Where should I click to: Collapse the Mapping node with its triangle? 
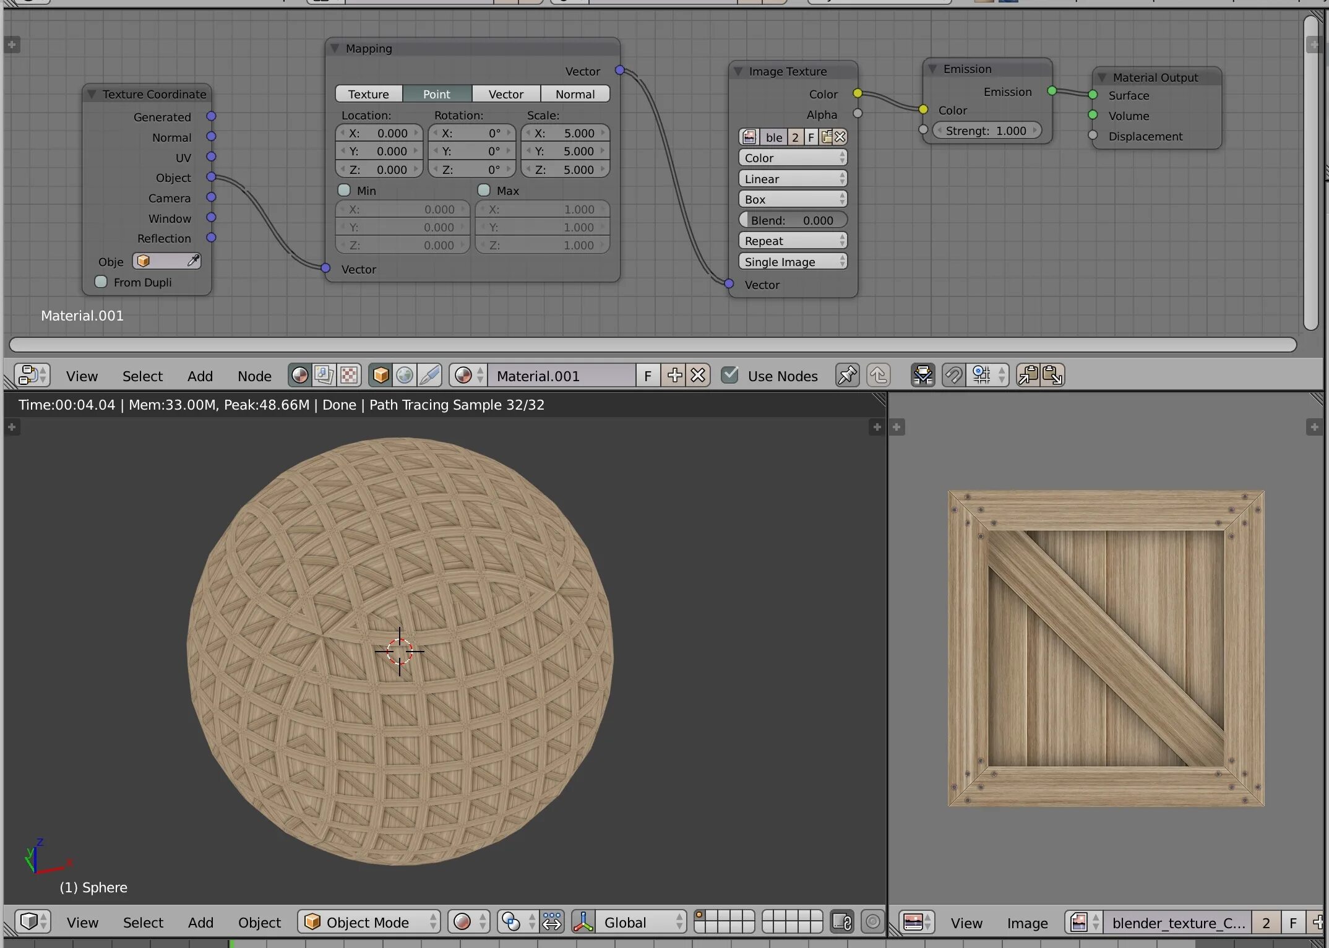click(335, 48)
